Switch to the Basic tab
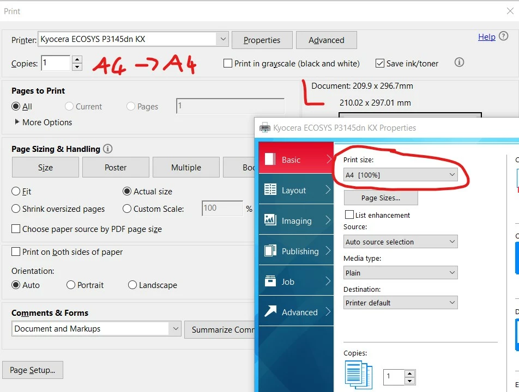 (296, 158)
